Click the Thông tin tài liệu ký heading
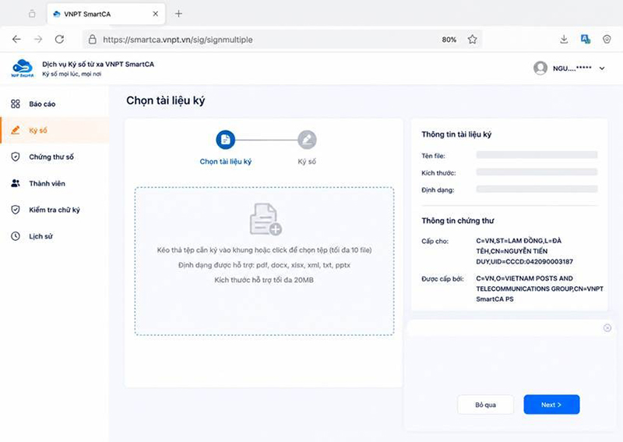This screenshot has height=442, width=623. coord(456,134)
